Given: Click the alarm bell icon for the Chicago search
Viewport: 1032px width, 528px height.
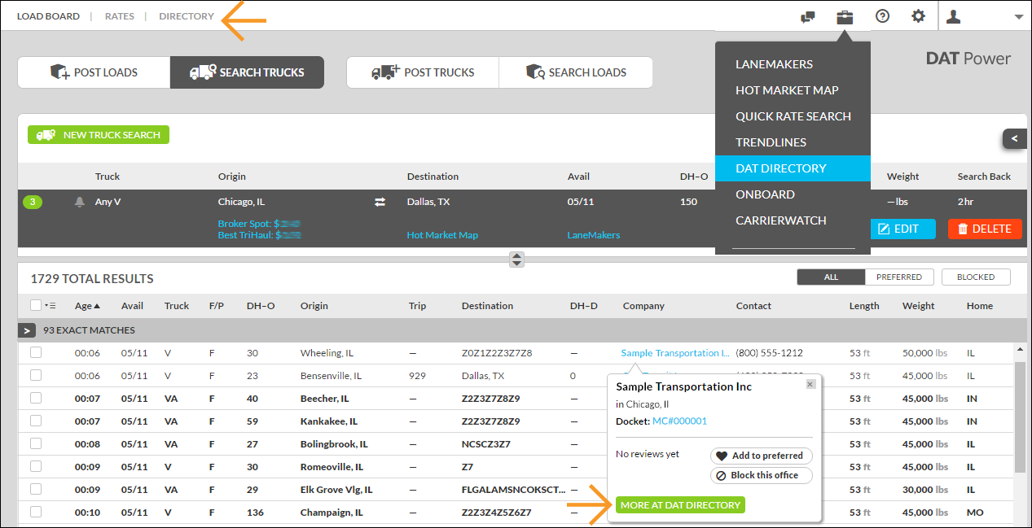Looking at the screenshot, I should (x=80, y=203).
